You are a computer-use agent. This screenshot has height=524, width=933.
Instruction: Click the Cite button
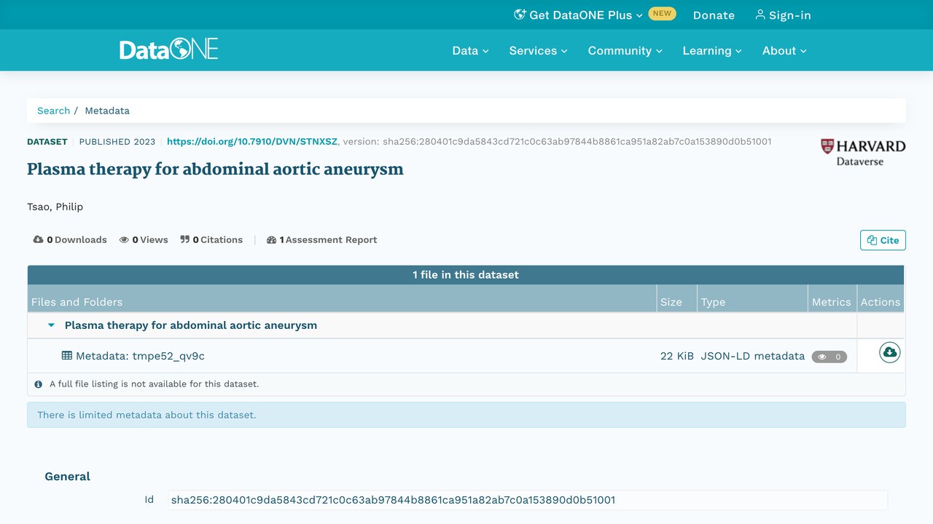click(883, 240)
